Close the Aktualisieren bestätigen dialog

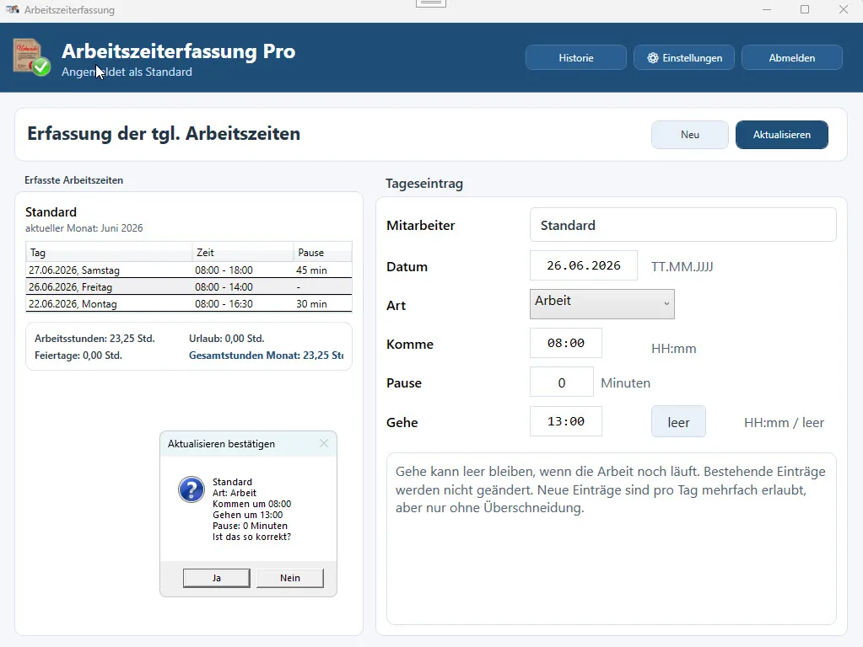pos(324,443)
